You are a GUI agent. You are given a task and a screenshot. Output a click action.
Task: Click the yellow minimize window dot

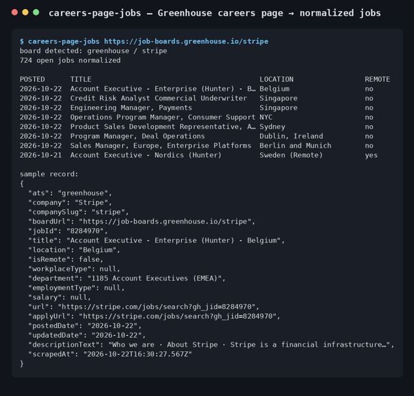click(x=25, y=12)
